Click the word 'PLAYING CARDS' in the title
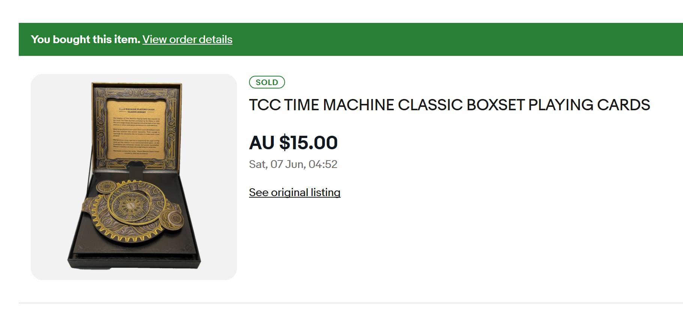Image resolution: width=683 pixels, height=318 pixels. point(589,105)
